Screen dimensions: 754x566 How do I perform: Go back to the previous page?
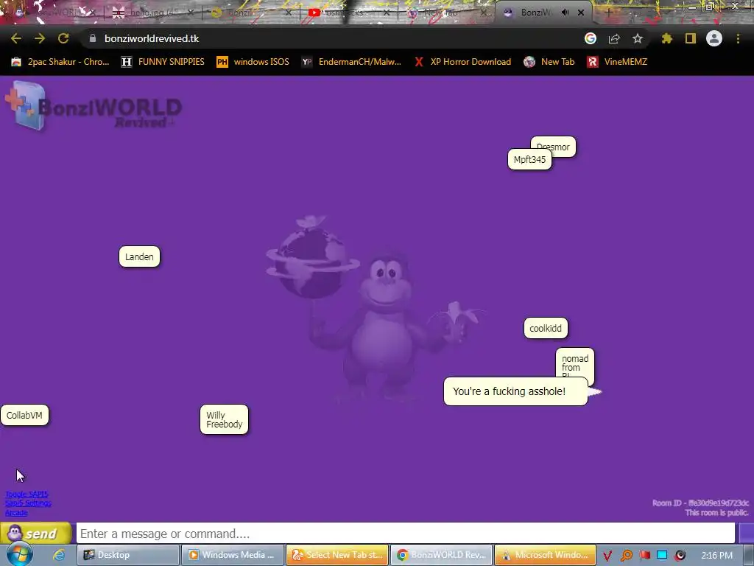click(16, 38)
